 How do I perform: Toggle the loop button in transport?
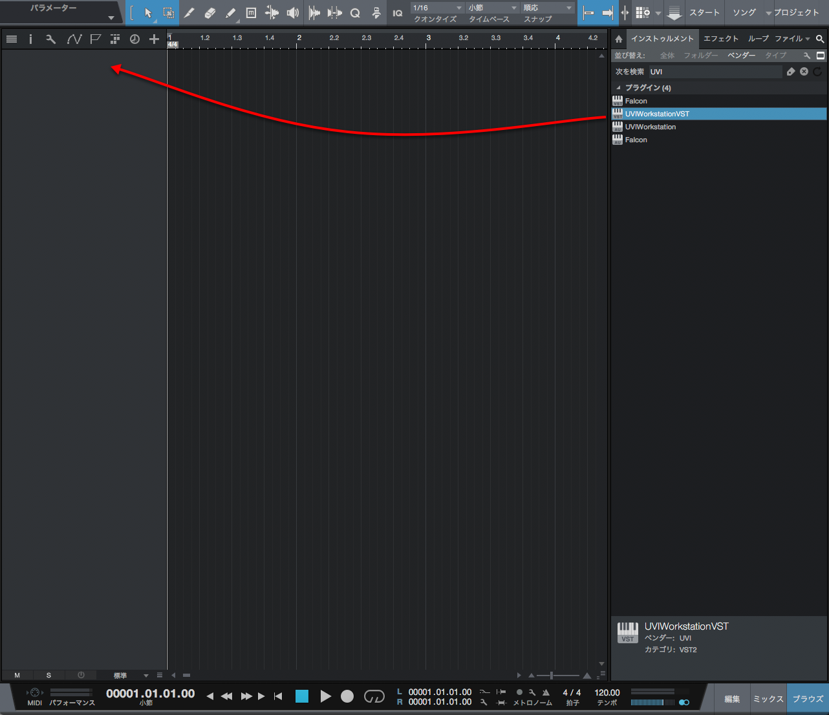tap(374, 696)
